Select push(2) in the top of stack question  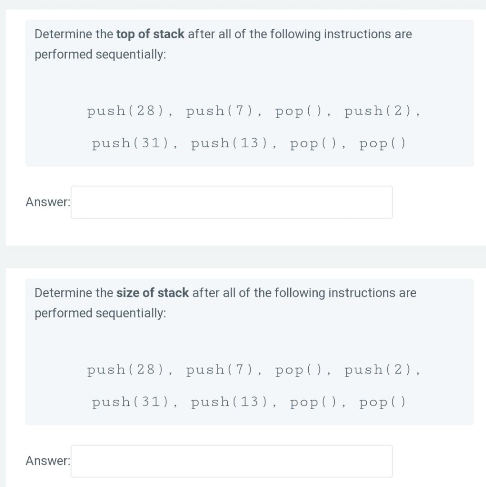pyautogui.click(x=378, y=111)
